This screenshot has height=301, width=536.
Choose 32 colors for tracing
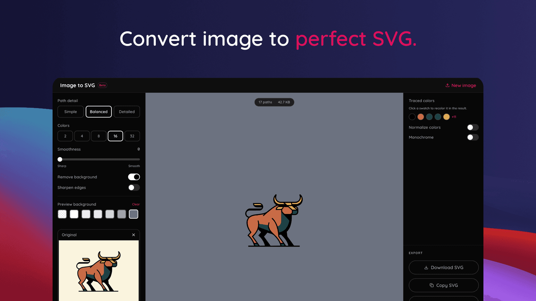pos(132,136)
